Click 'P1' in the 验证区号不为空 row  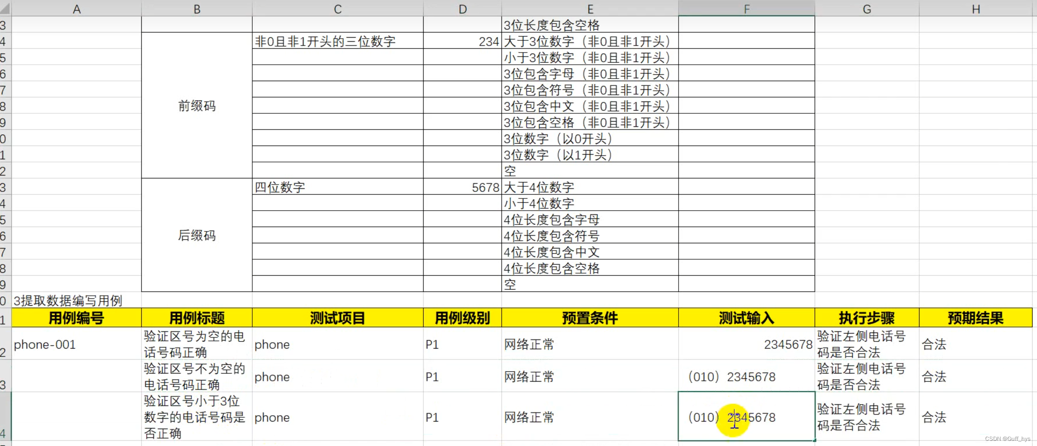pyautogui.click(x=462, y=376)
